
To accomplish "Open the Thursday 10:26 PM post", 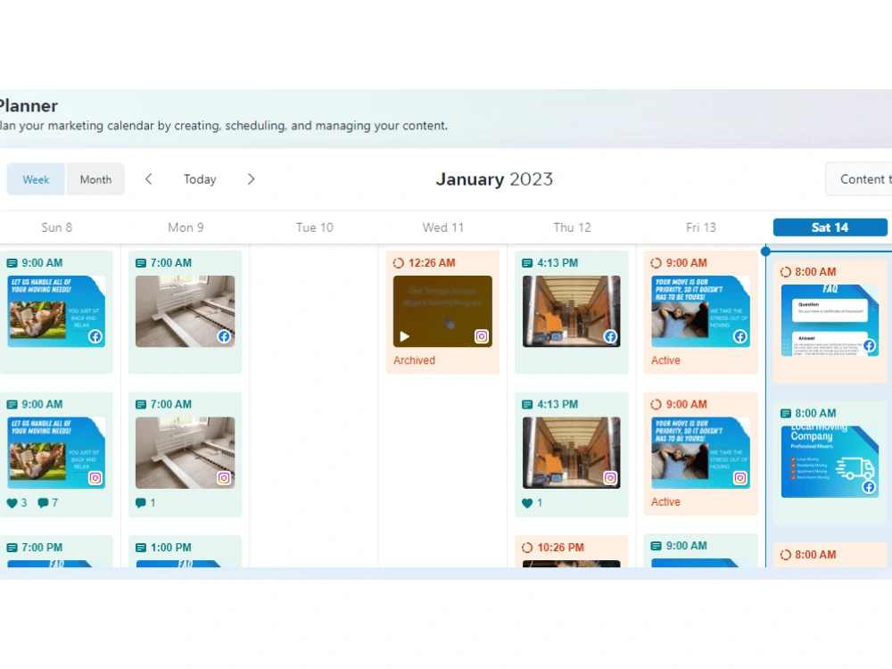I will pyautogui.click(x=572, y=551).
